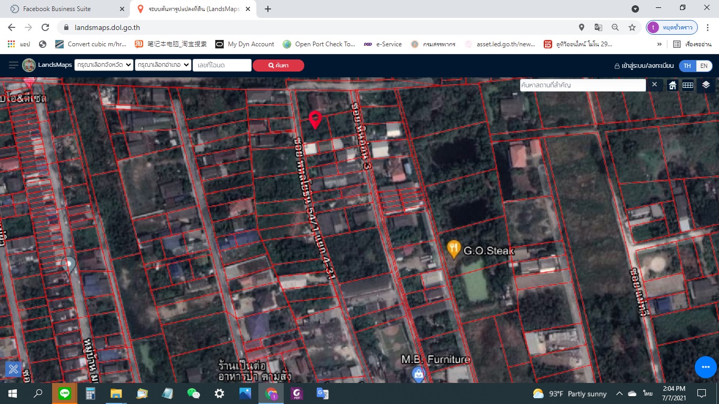This screenshot has height=404, width=719.
Task: Clear the place search with X
Action: click(x=654, y=84)
